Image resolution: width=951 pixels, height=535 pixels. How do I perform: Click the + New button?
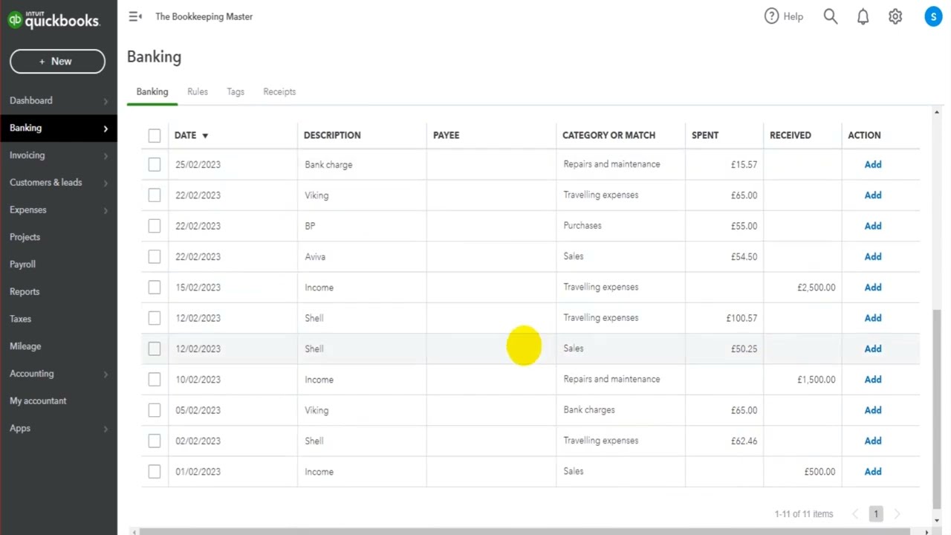point(57,62)
